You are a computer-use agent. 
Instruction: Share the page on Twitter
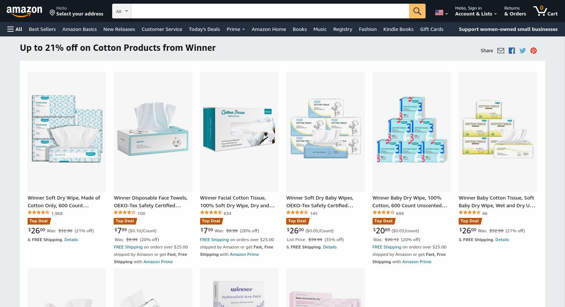[523, 51]
